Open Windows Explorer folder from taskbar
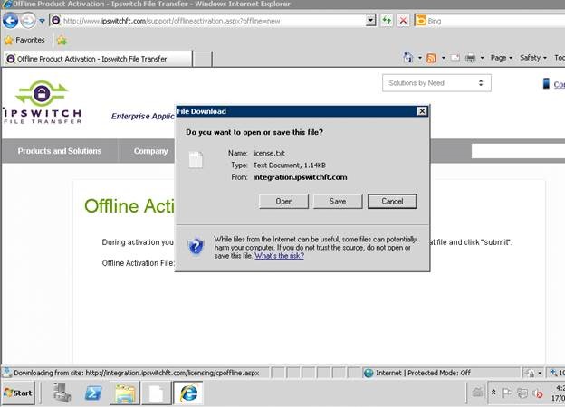This screenshot has height=407, width=565. click(125, 393)
